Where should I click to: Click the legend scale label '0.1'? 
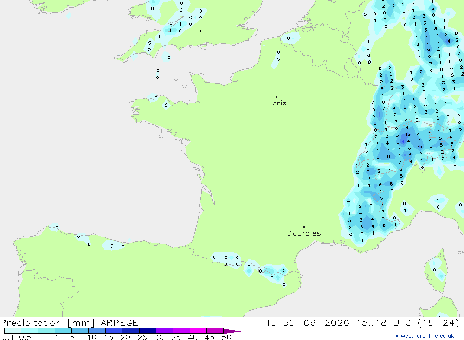8,337
